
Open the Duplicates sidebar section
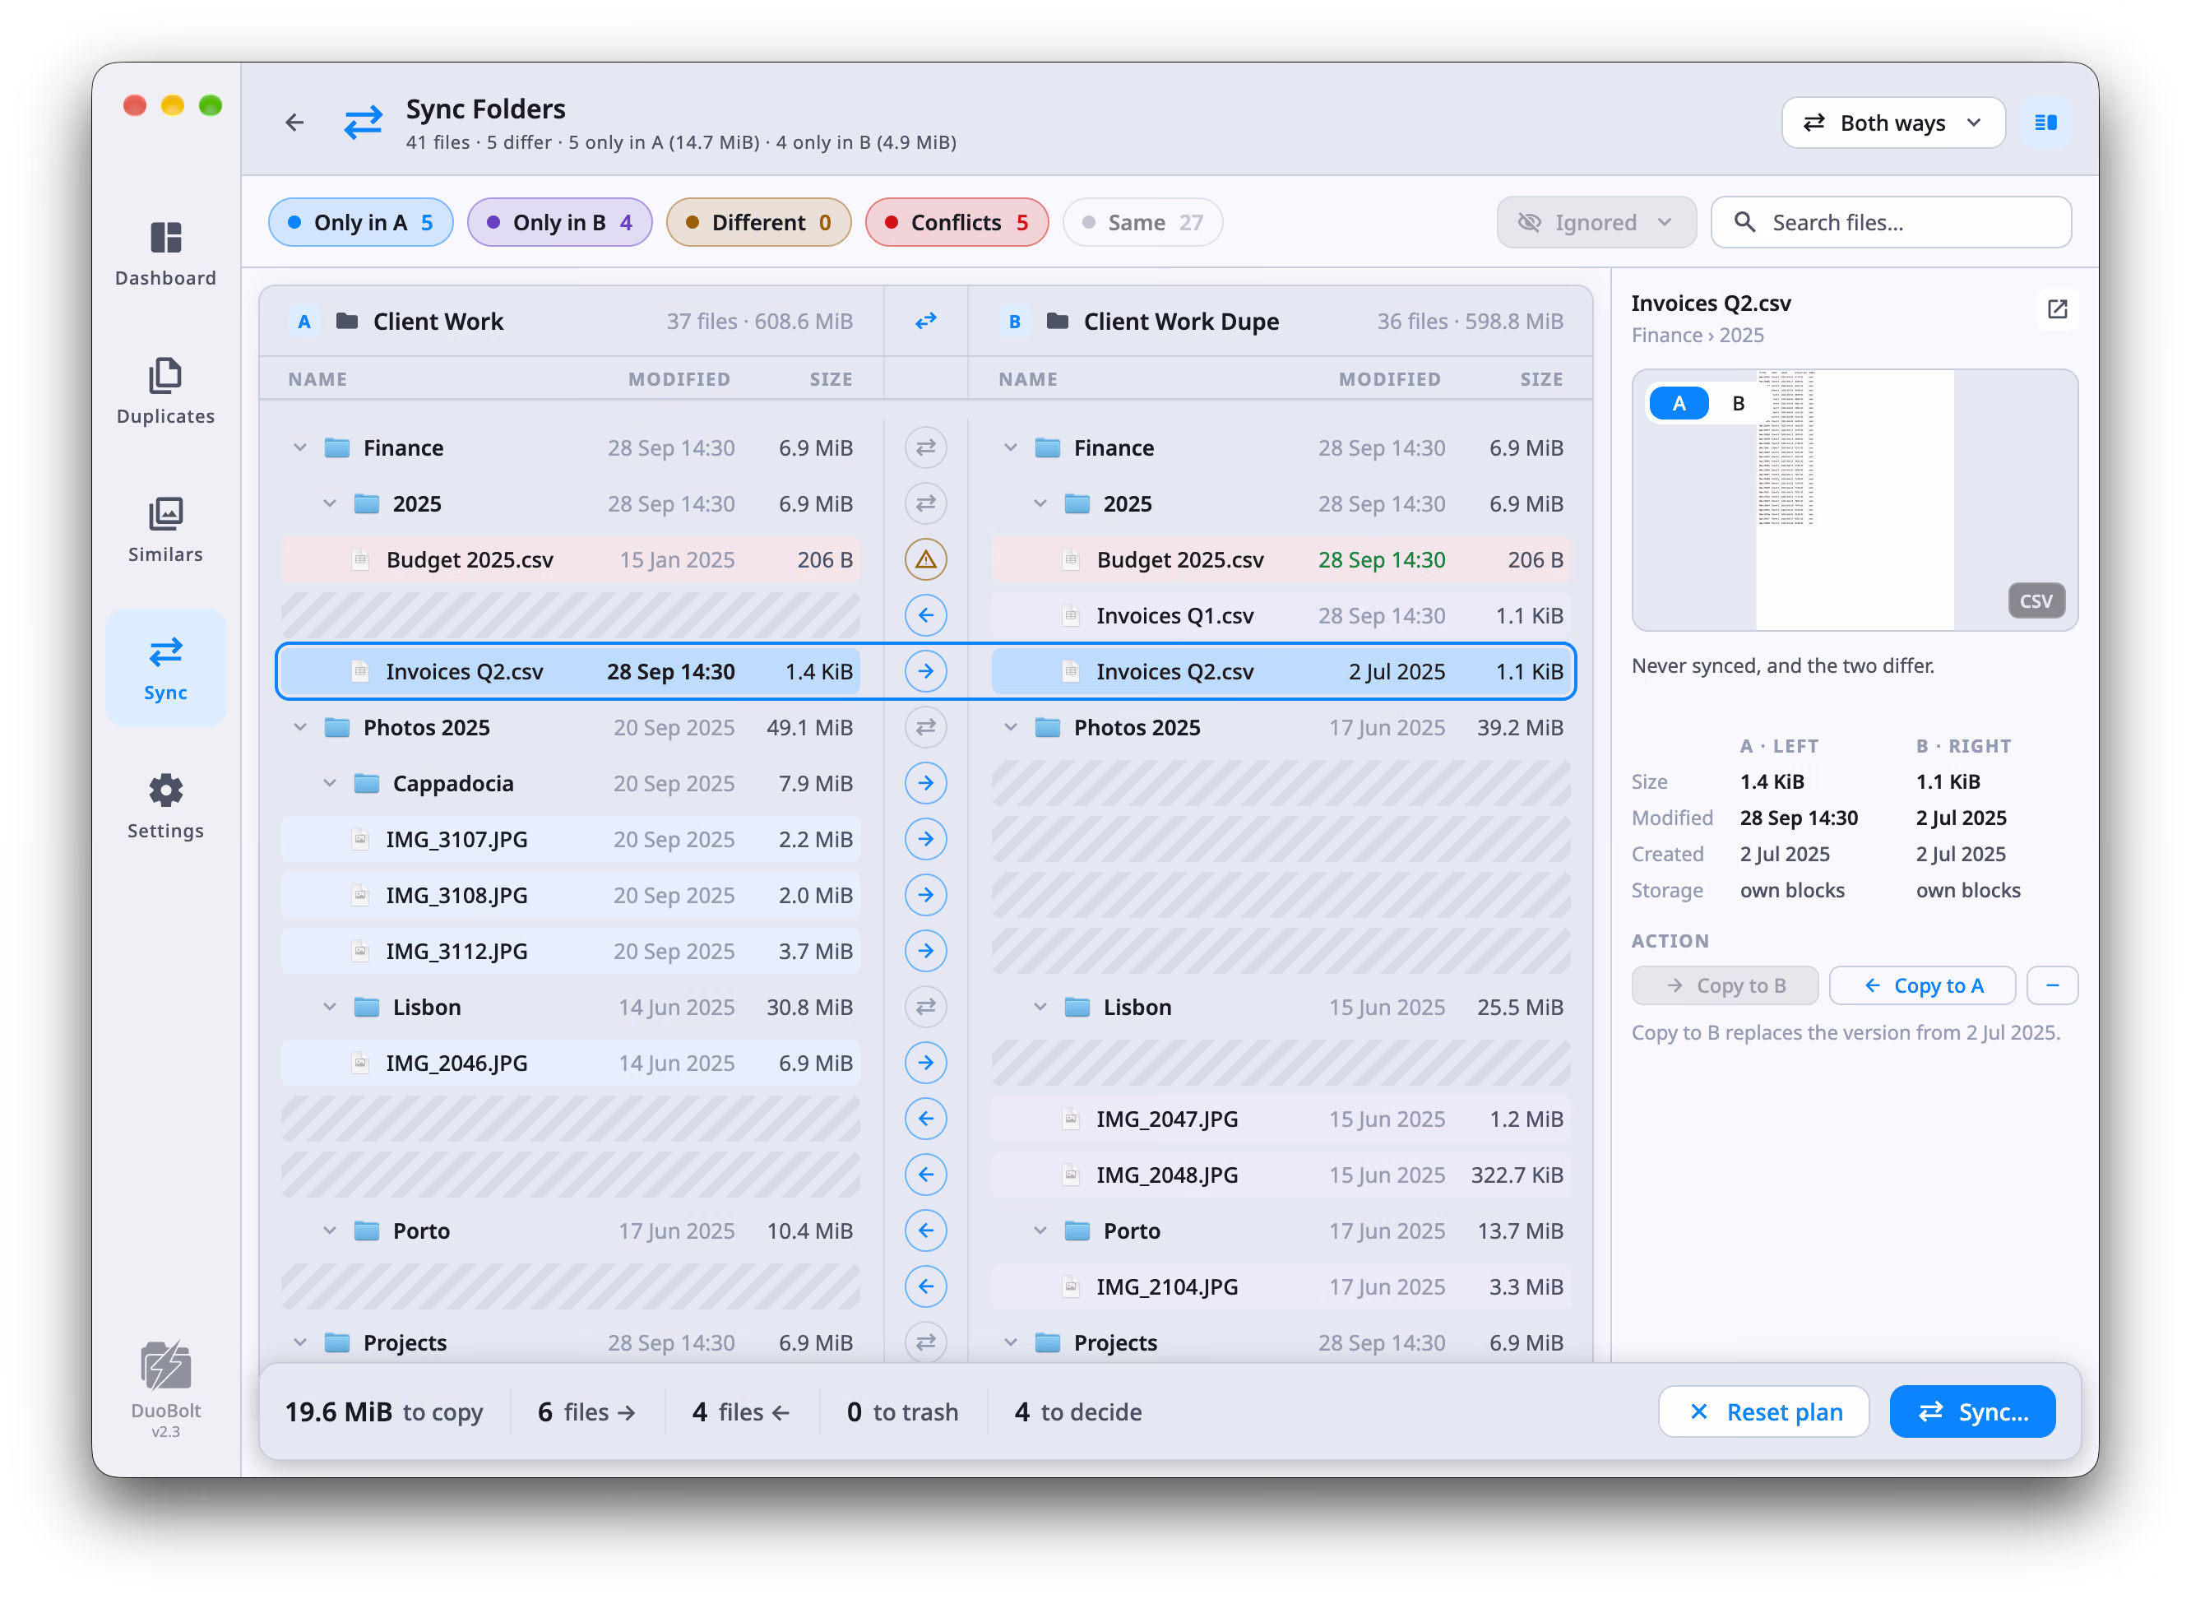(x=165, y=392)
